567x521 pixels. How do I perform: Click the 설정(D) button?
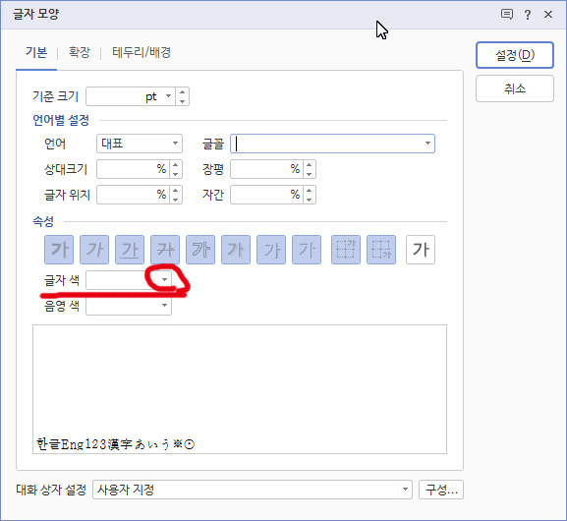tap(515, 55)
